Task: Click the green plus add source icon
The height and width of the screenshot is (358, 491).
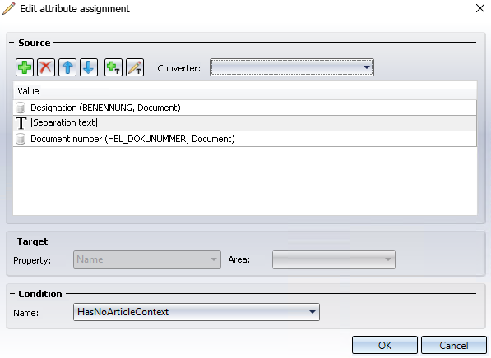Action: pyautogui.click(x=25, y=67)
